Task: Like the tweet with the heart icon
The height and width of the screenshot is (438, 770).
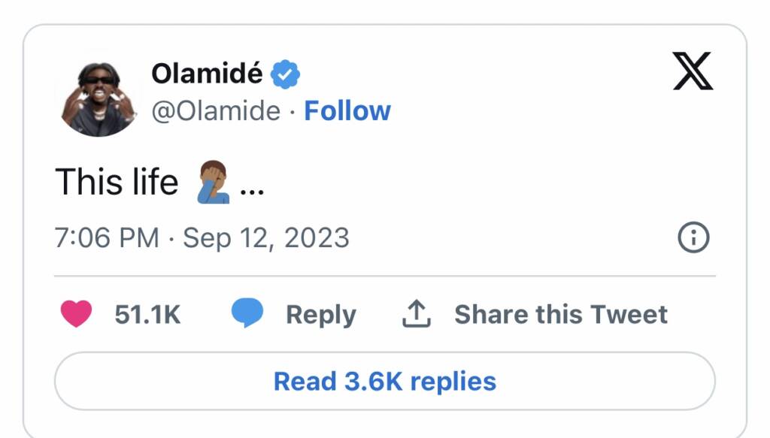Action: pyautogui.click(x=75, y=314)
